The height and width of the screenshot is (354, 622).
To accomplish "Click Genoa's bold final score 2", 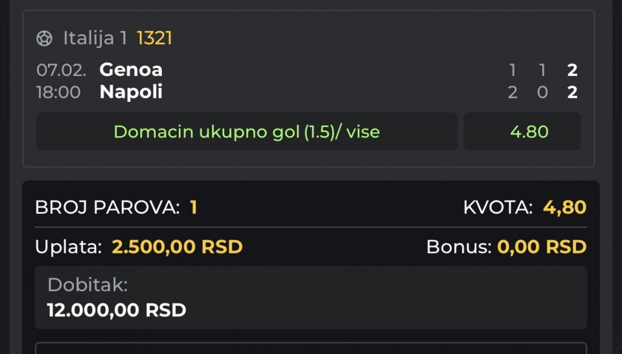I will pos(572,70).
